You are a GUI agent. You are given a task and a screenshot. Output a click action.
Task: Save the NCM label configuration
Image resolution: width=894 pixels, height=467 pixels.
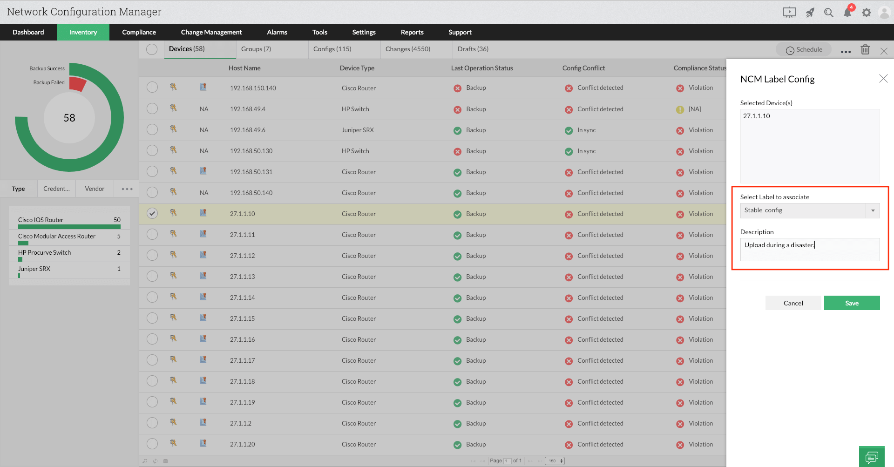pyautogui.click(x=852, y=303)
